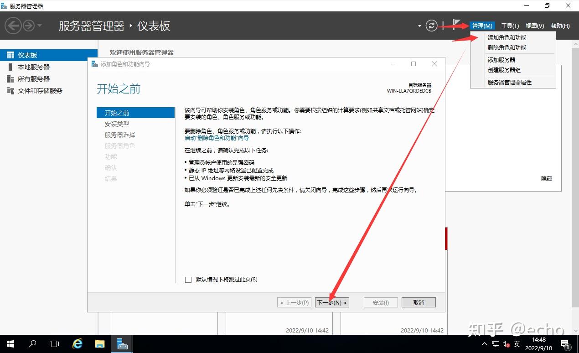
Task: Click the 仪表板 dashboard icon in sidebar
Action: click(x=10, y=55)
